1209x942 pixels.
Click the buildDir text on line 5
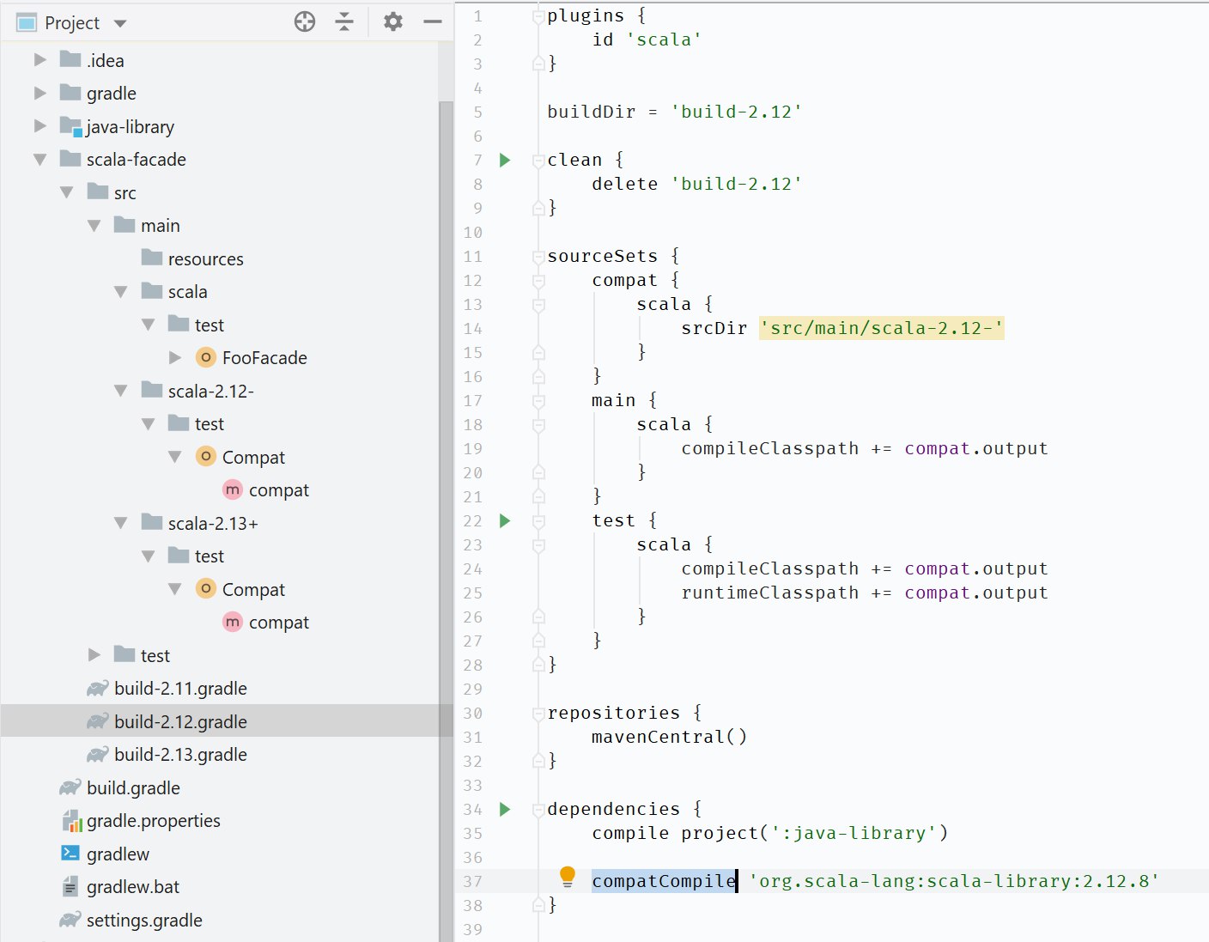[592, 112]
